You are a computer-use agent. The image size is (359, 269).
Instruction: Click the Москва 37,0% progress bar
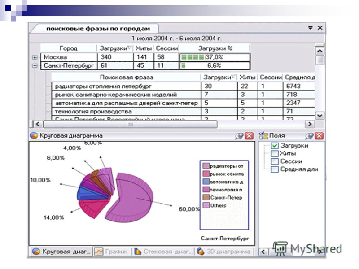click(215, 57)
